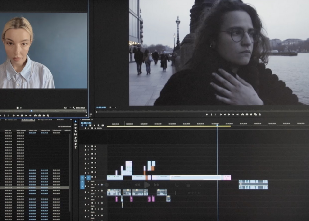
Task: Toggle Snap magnet in timeline
Action: pos(86,126)
